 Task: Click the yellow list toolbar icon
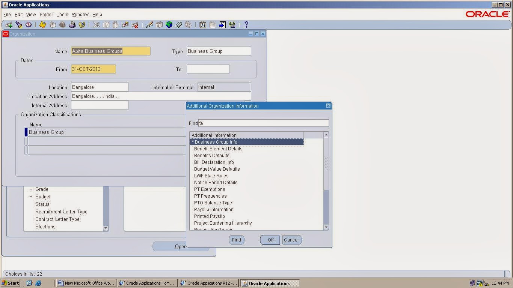pyautogui.click(x=232, y=25)
